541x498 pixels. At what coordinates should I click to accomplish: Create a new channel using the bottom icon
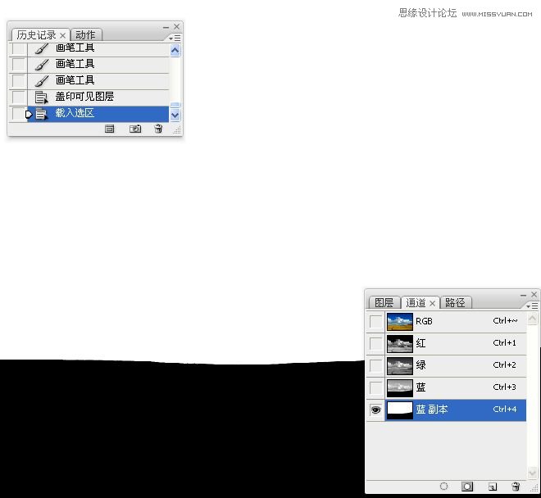(492, 487)
